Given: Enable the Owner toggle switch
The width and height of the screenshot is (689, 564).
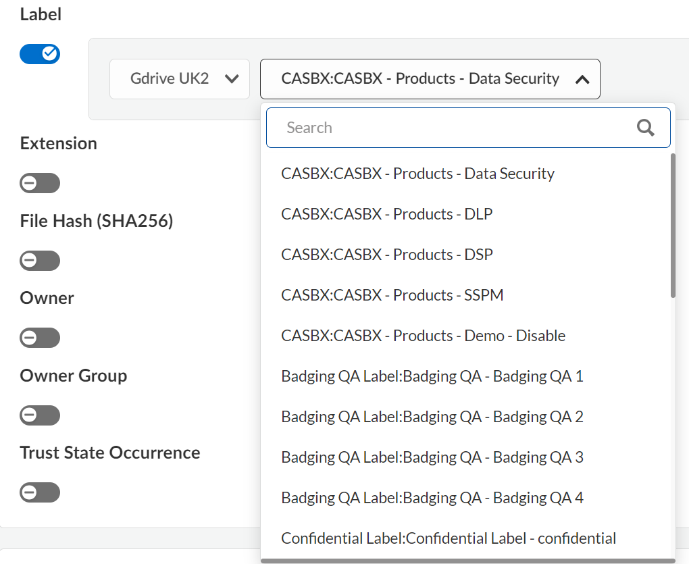Looking at the screenshot, I should coord(40,338).
